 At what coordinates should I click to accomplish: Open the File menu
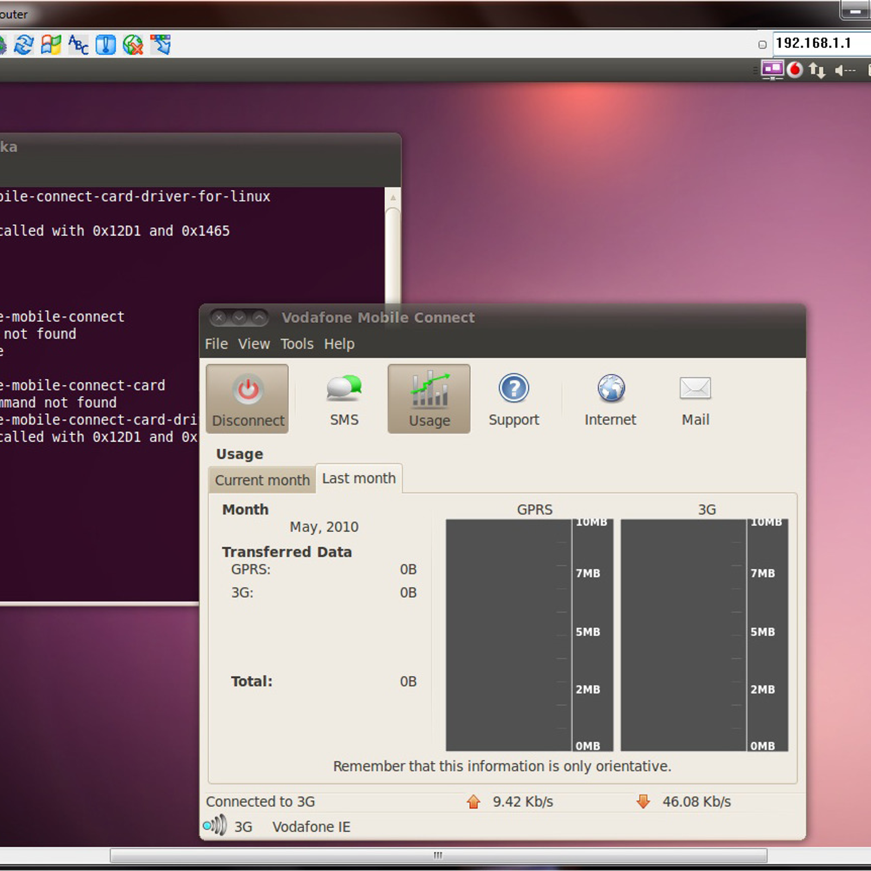click(x=216, y=344)
